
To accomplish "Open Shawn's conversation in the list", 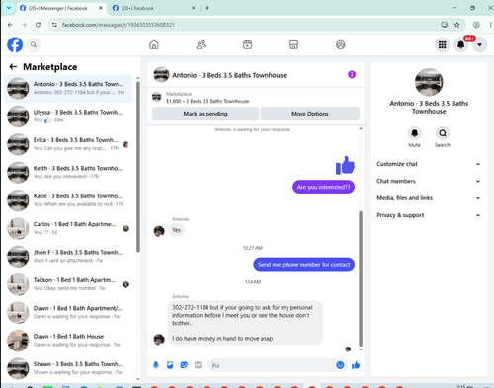I will click(x=68, y=368).
